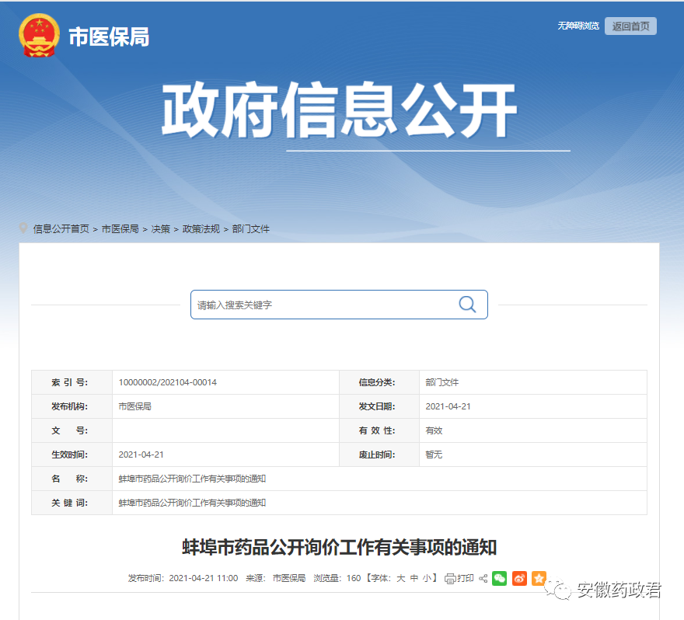Screen dimensions: 684x620
Task: Set font size to medium (中)
Action: point(414,578)
